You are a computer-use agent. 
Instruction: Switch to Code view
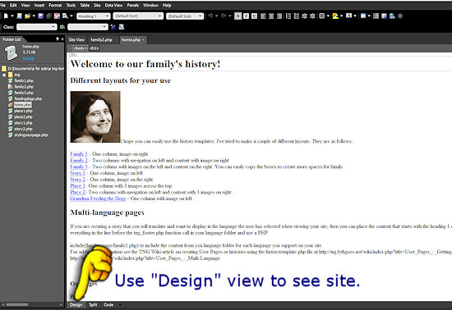(108, 304)
